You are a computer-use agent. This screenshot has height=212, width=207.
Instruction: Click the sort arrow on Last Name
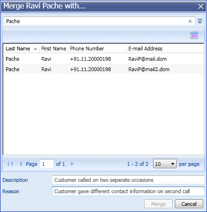tap(35, 49)
